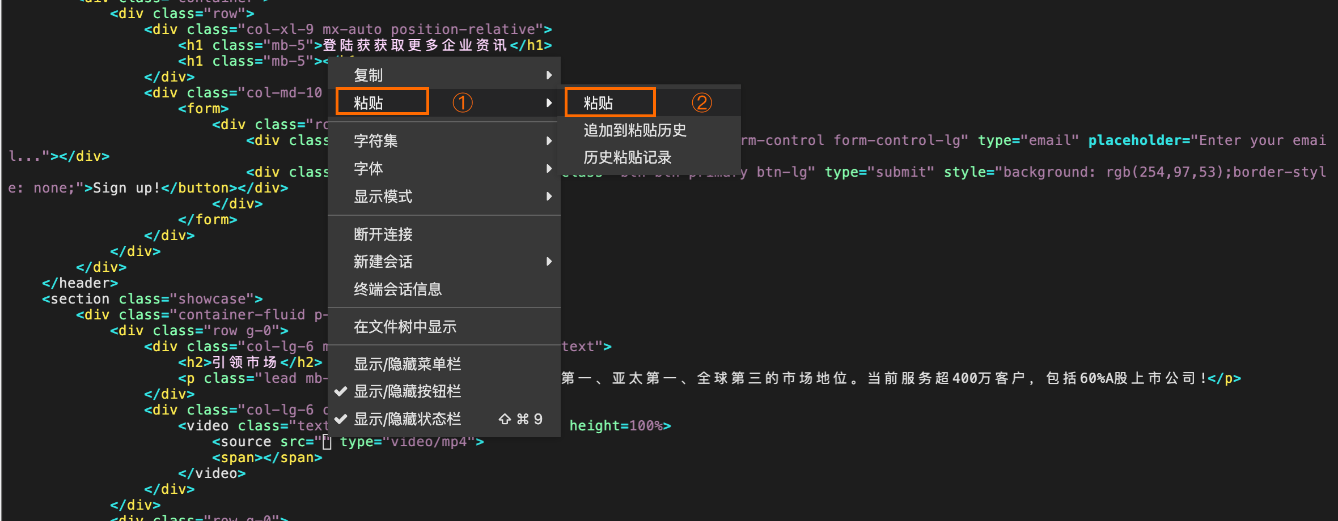The height and width of the screenshot is (521, 1338).
Task: Open 终端会话信息
Action: coord(397,289)
